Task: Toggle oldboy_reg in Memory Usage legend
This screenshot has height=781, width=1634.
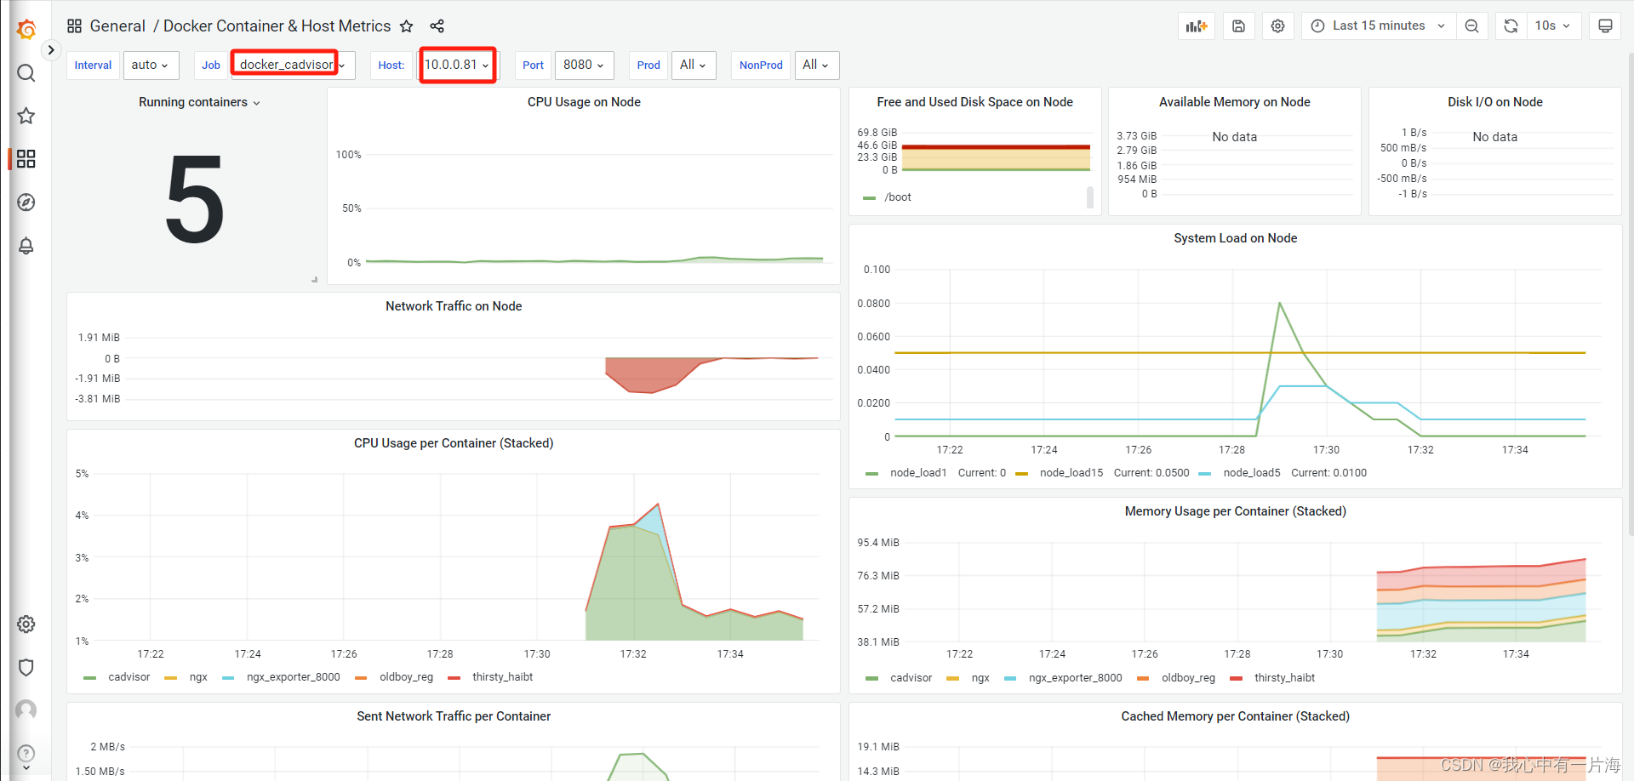Action: (1188, 678)
